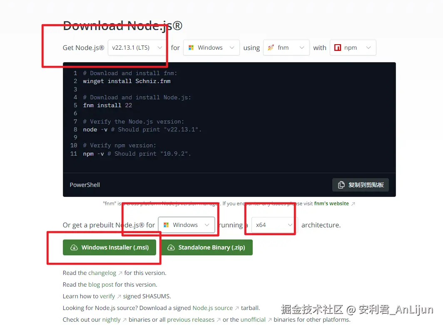Click the external arrow icon after unofficial
Image resolution: width=443 pixels, height=325 pixels.
(269, 320)
